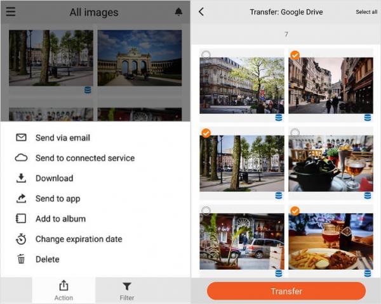
Task: Open the triumphal arch photo thumbnail
Action: (140, 58)
